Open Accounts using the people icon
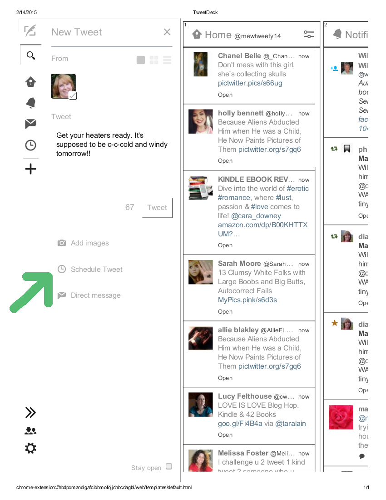Viewport: 386px width, 500px height. [x=30, y=431]
